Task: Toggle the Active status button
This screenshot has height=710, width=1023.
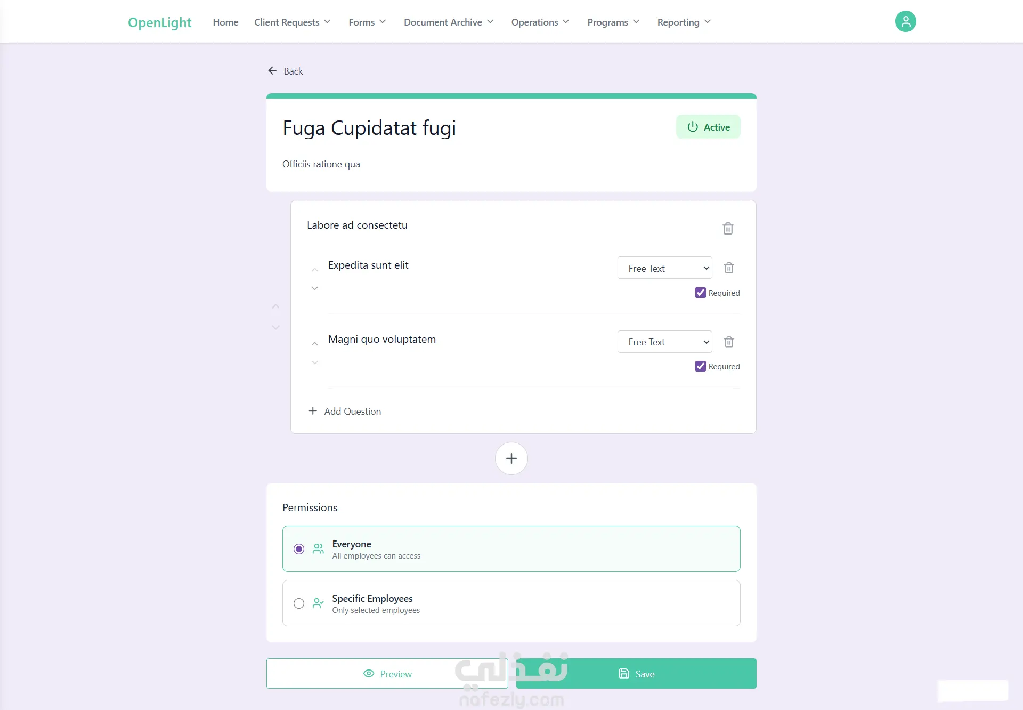Action: pos(708,127)
